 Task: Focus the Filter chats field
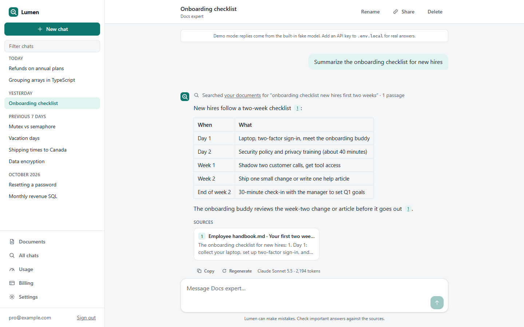tap(52, 46)
